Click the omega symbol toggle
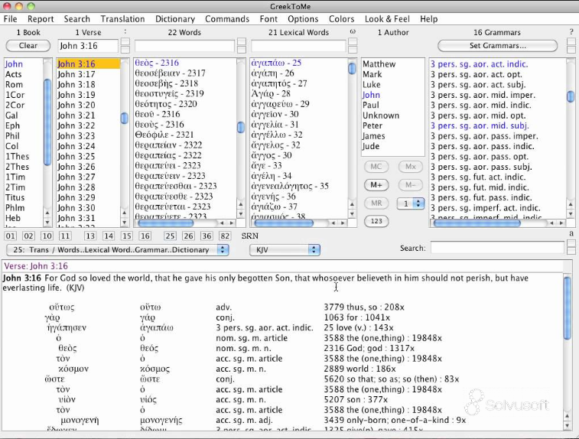 (x=353, y=32)
